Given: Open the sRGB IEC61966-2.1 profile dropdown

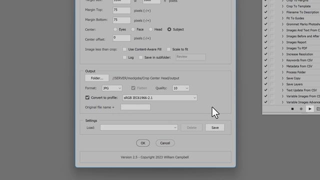Looking at the screenshot, I should (x=160, y=98).
